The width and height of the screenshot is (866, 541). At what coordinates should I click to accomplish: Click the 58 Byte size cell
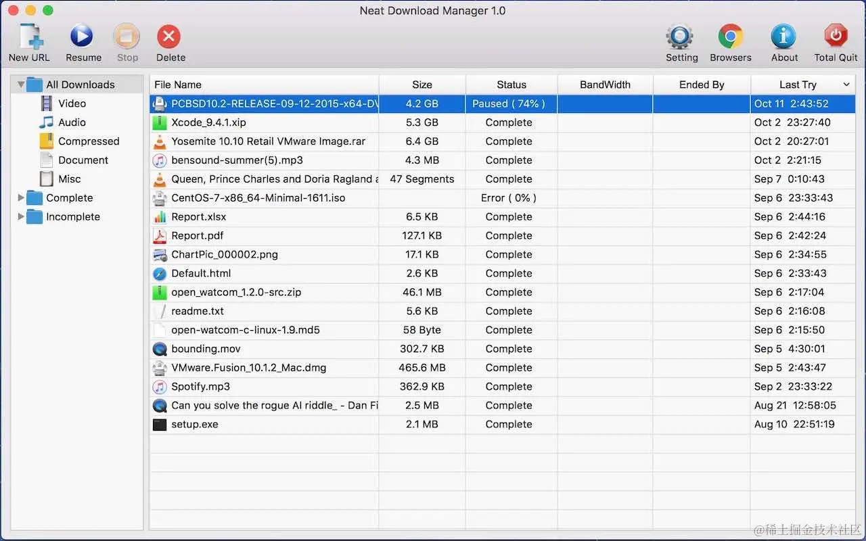coord(422,330)
